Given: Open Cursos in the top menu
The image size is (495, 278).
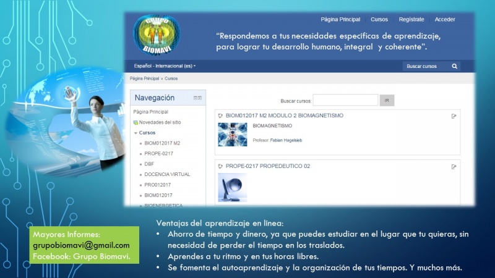Looking at the screenshot, I should coord(379,20).
